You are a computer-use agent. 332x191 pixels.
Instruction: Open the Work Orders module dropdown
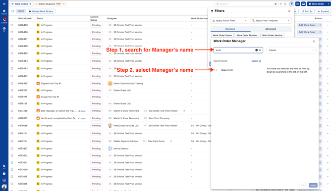click(x=21, y=4)
